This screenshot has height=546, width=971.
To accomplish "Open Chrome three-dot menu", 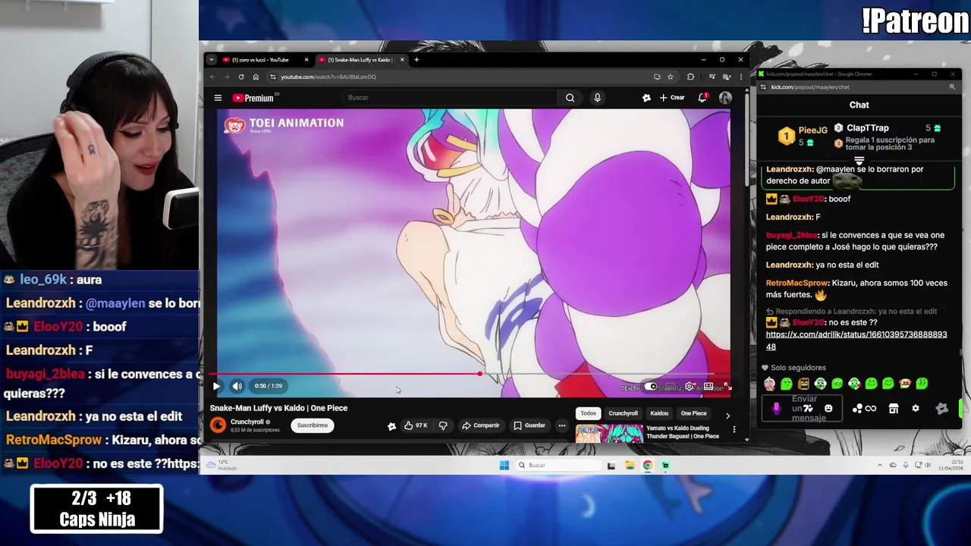I will coord(741,77).
